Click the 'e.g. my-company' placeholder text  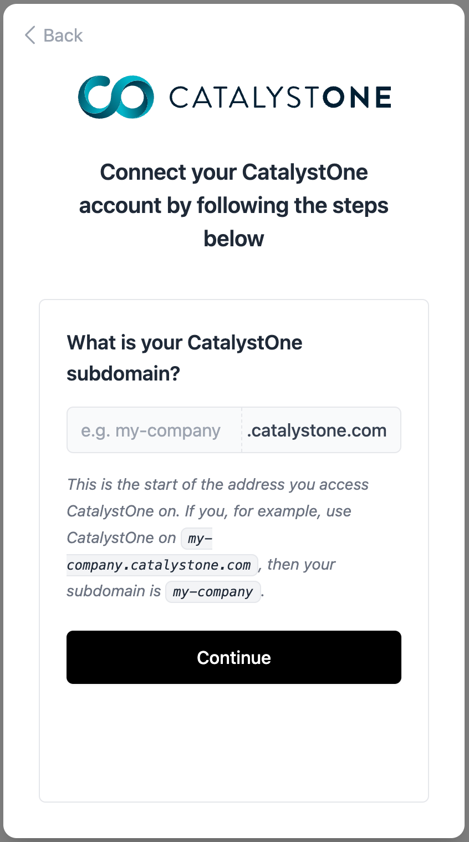click(x=151, y=430)
